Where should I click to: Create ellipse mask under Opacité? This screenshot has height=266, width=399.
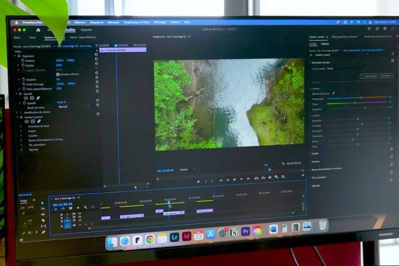pyautogui.click(x=26, y=98)
